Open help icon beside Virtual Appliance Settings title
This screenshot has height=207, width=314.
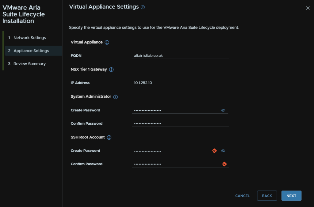click(x=143, y=7)
